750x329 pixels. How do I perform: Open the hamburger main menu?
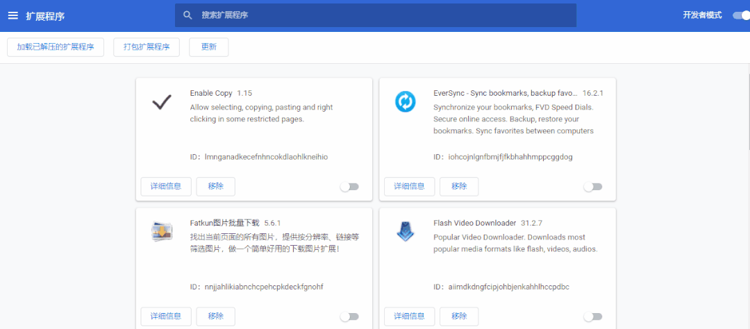(13, 16)
